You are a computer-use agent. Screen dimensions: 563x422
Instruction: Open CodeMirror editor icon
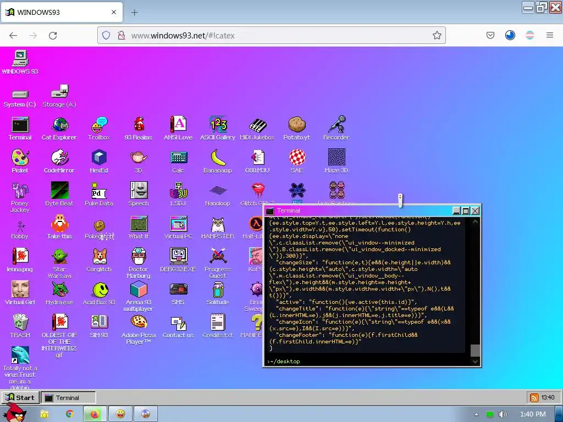tap(59, 162)
